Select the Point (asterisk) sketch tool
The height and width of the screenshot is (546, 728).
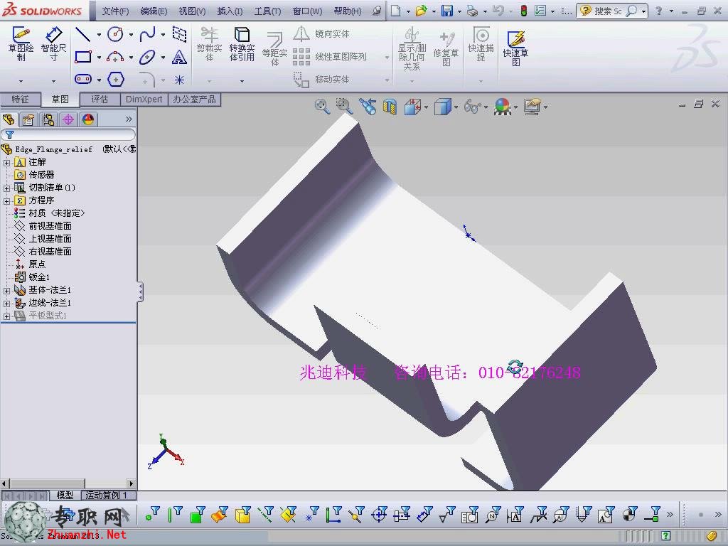(179, 80)
